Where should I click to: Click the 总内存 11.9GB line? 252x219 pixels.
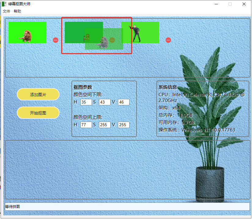click(x=175, y=115)
